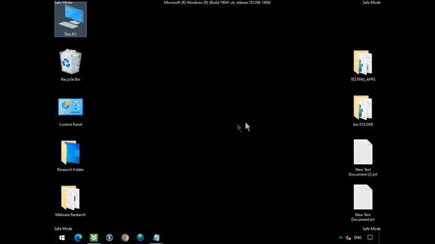Select the Research Folder icon
Image resolution: width=435 pixels, height=244 pixels.
pyautogui.click(x=71, y=156)
